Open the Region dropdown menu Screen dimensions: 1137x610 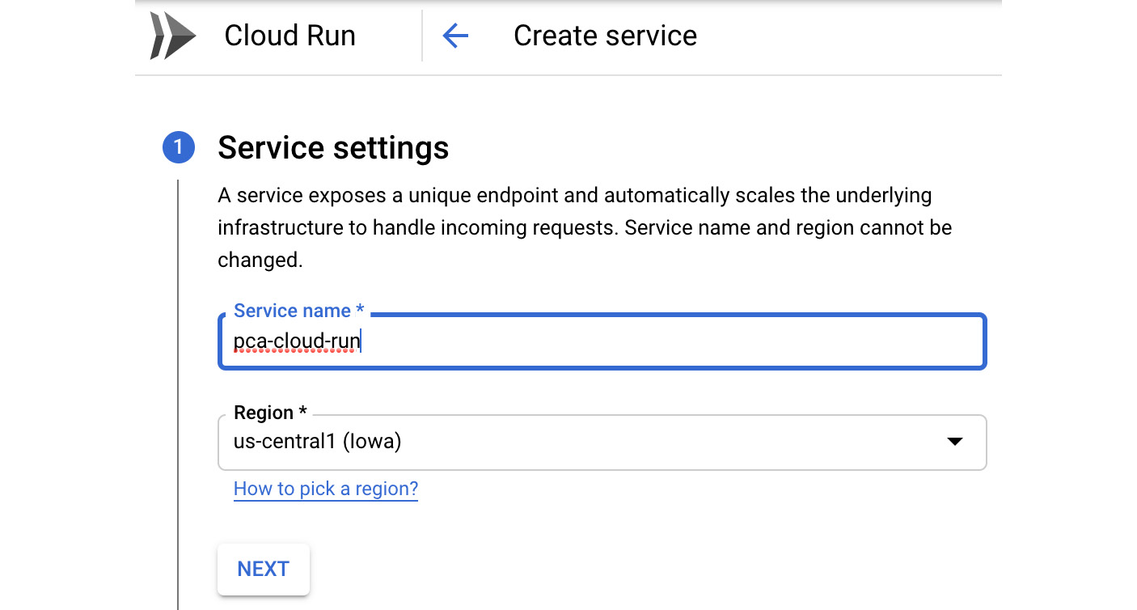click(x=602, y=443)
